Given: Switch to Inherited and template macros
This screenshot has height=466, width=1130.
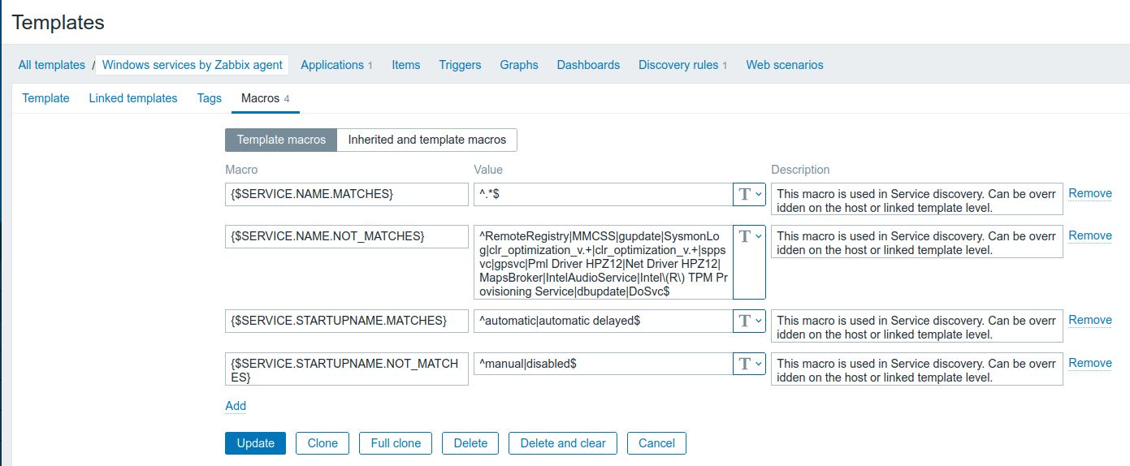Looking at the screenshot, I should [x=426, y=140].
